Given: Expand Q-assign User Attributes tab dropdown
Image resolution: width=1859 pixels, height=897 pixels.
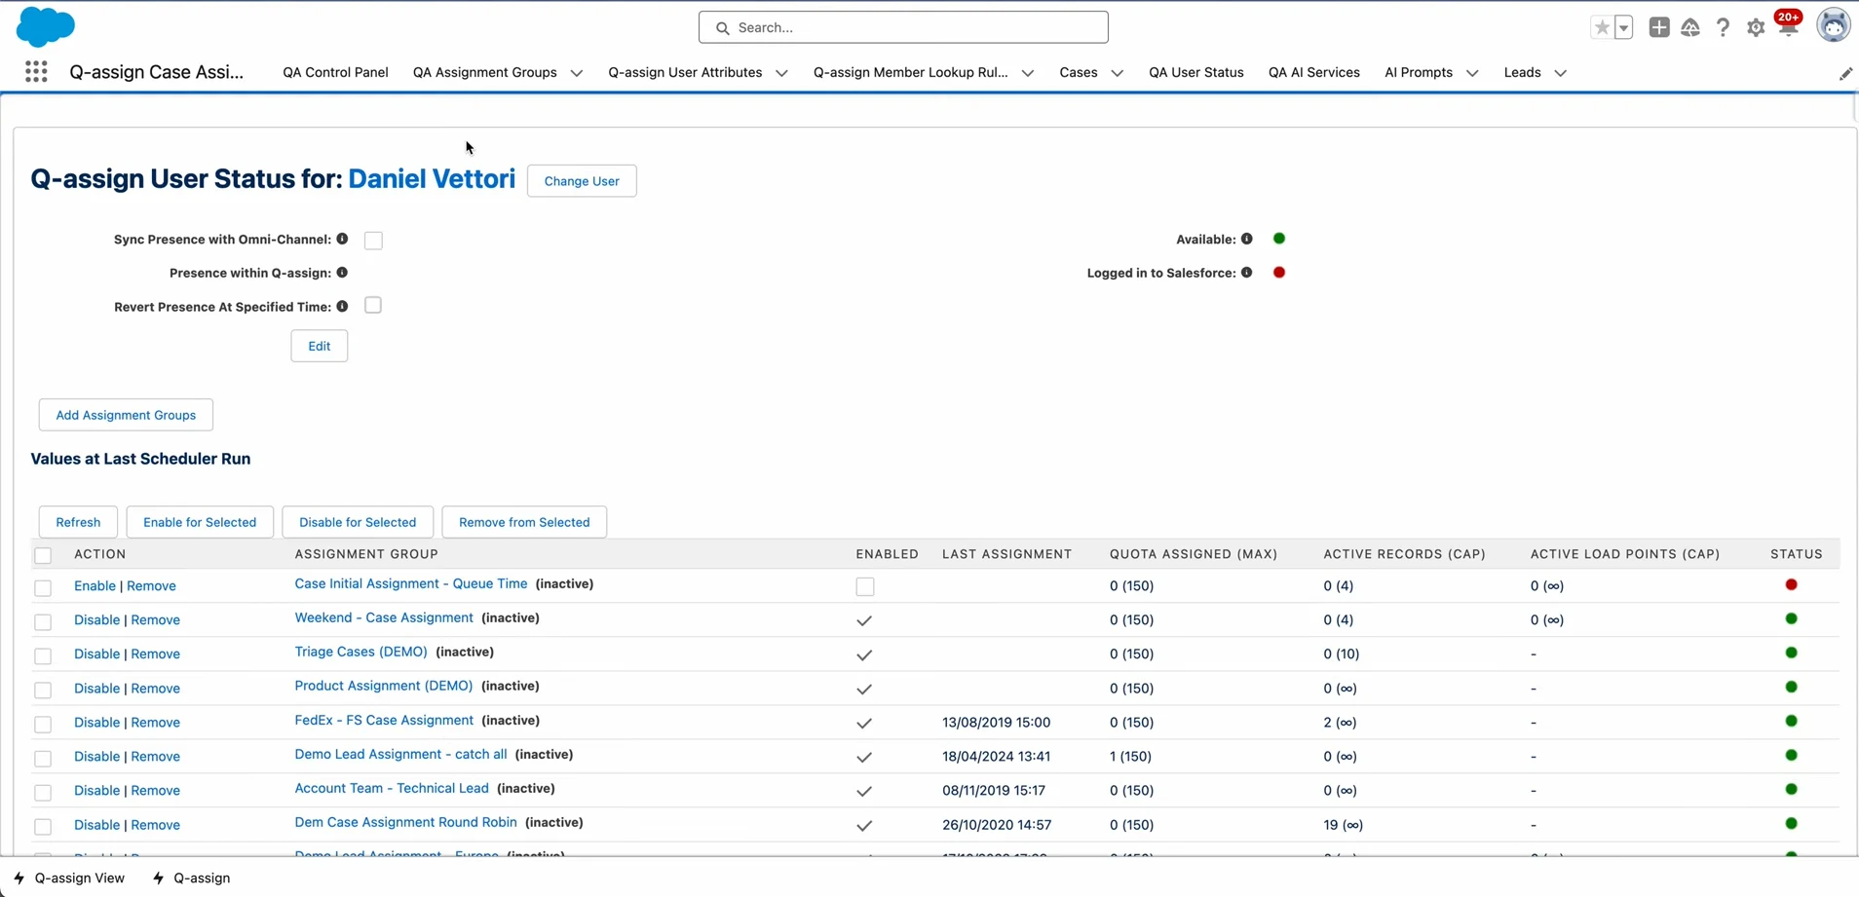Looking at the screenshot, I should 781,73.
